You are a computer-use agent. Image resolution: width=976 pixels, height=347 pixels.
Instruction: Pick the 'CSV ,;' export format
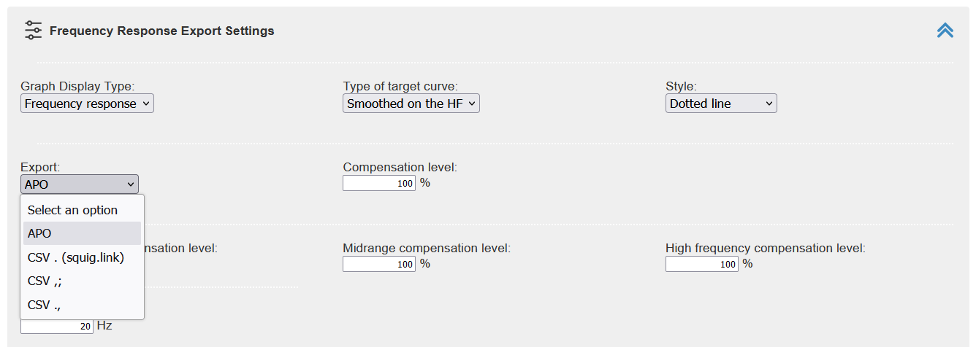pos(83,281)
